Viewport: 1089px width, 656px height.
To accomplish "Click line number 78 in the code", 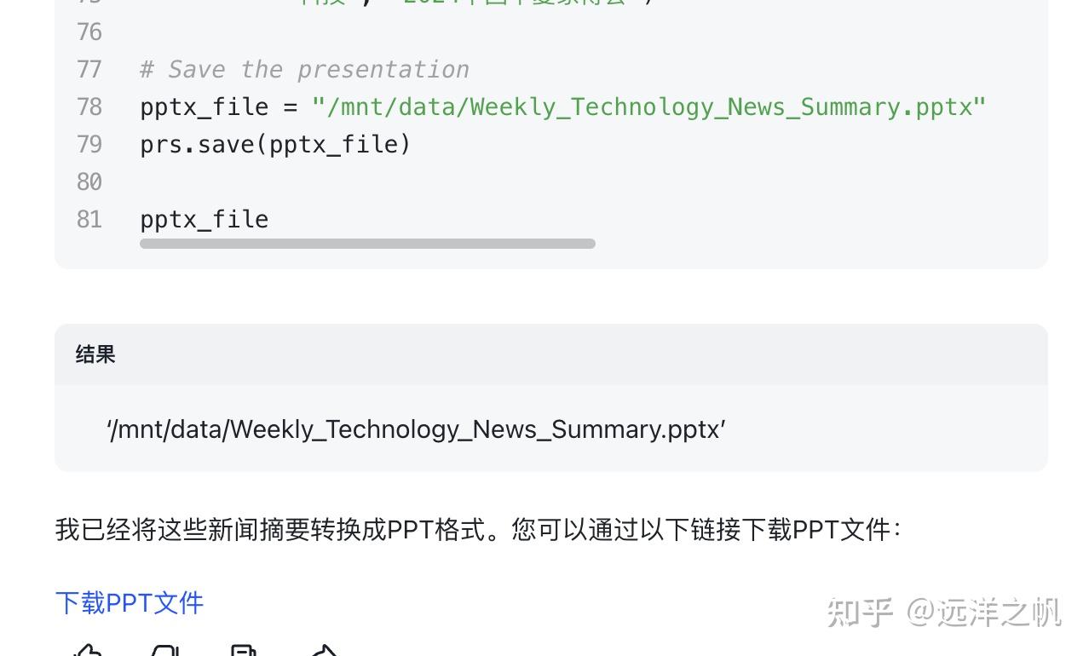I will tap(89, 106).
